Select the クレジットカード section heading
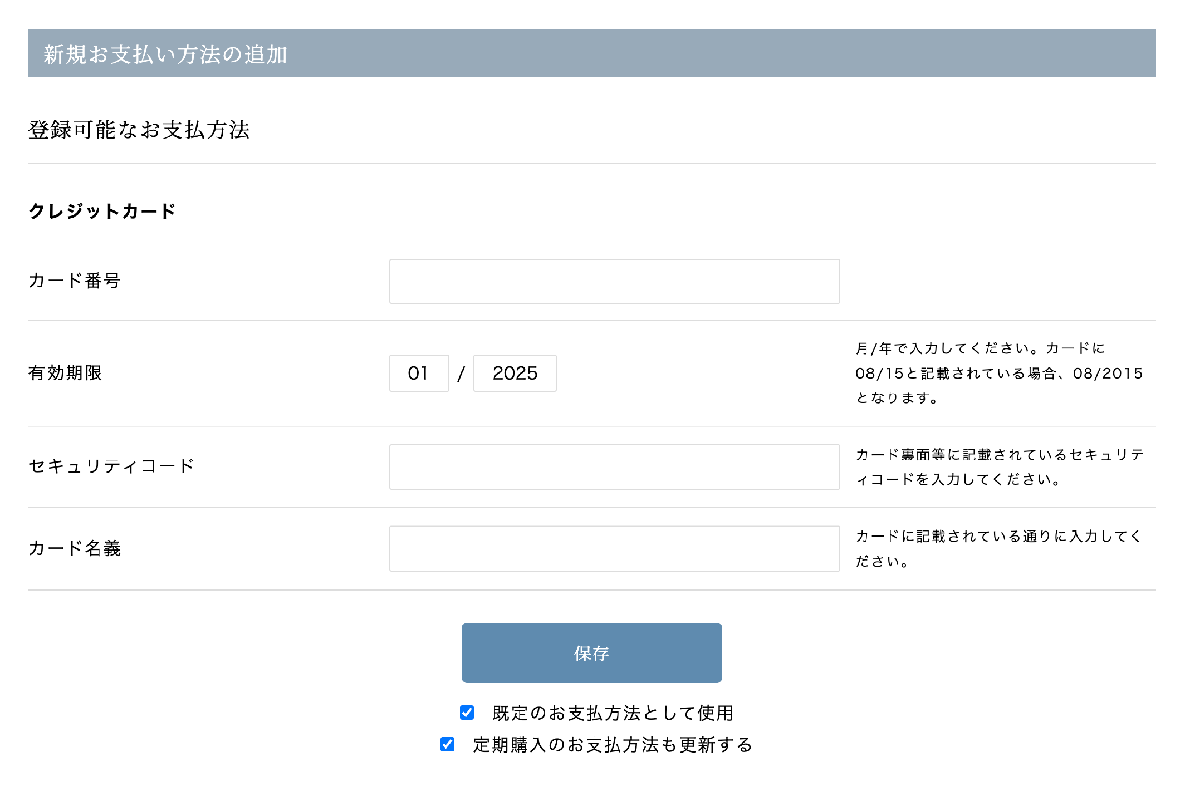The image size is (1185, 791). click(102, 210)
